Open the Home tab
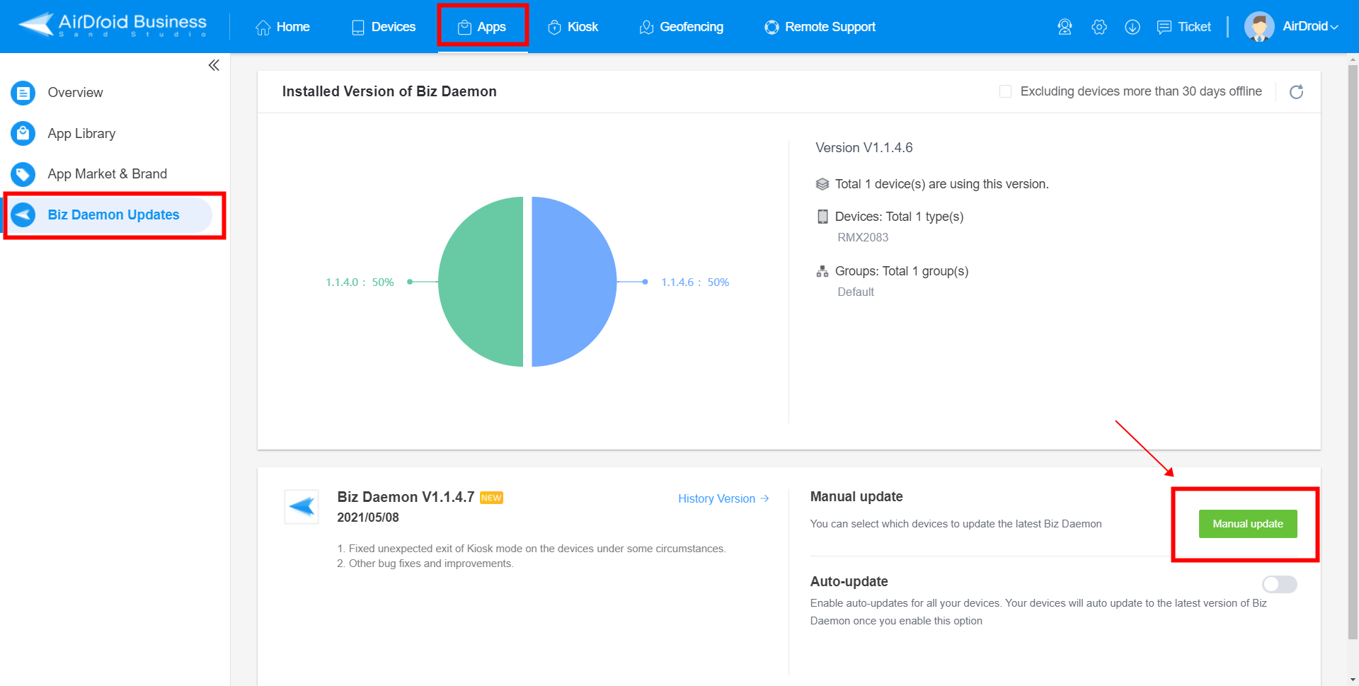 pyautogui.click(x=282, y=27)
